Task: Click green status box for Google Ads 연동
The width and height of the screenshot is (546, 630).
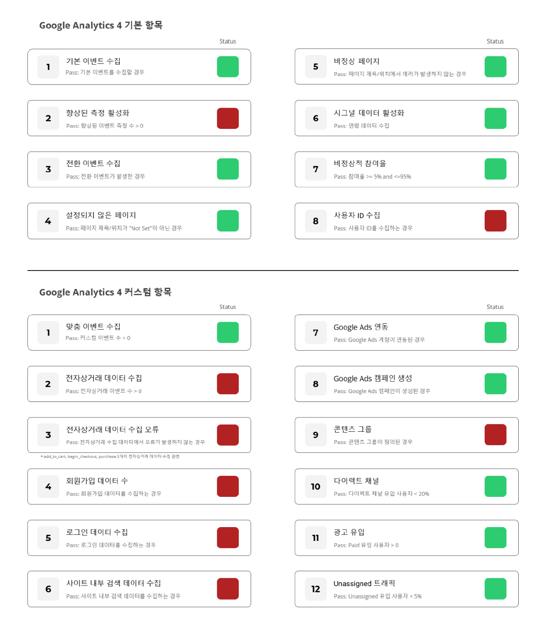Action: (495, 332)
